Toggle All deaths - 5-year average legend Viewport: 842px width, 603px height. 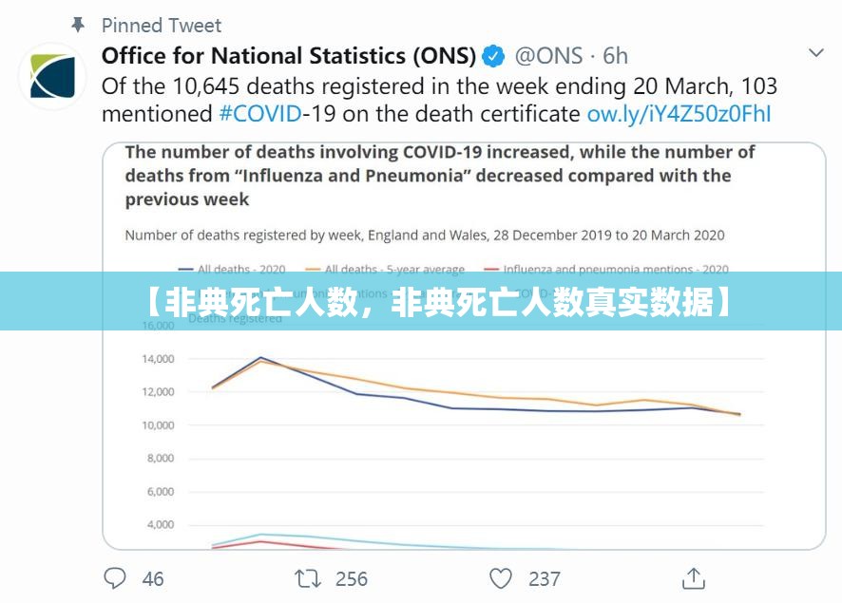coord(385,269)
